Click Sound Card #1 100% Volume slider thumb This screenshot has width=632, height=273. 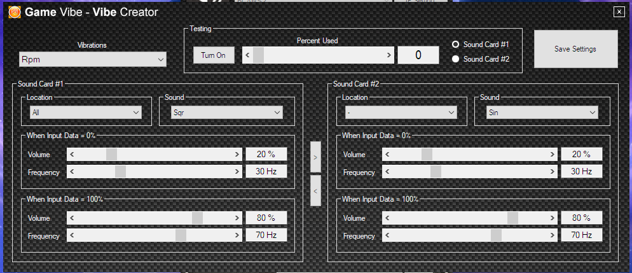[198, 218]
